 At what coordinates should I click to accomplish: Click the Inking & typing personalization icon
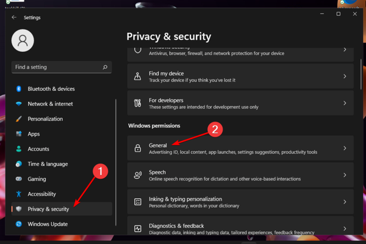[138, 202]
